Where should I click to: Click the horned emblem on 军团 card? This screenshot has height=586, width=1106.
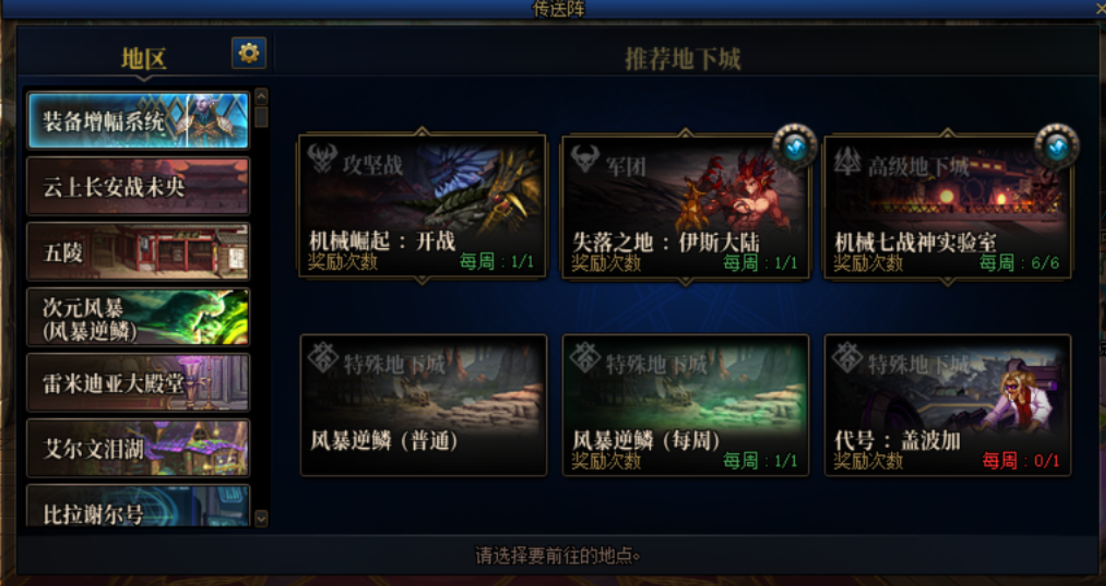pyautogui.click(x=584, y=159)
